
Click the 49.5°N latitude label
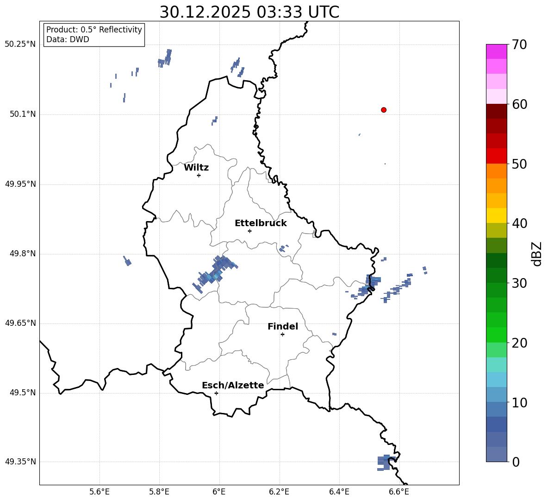[23, 393]
